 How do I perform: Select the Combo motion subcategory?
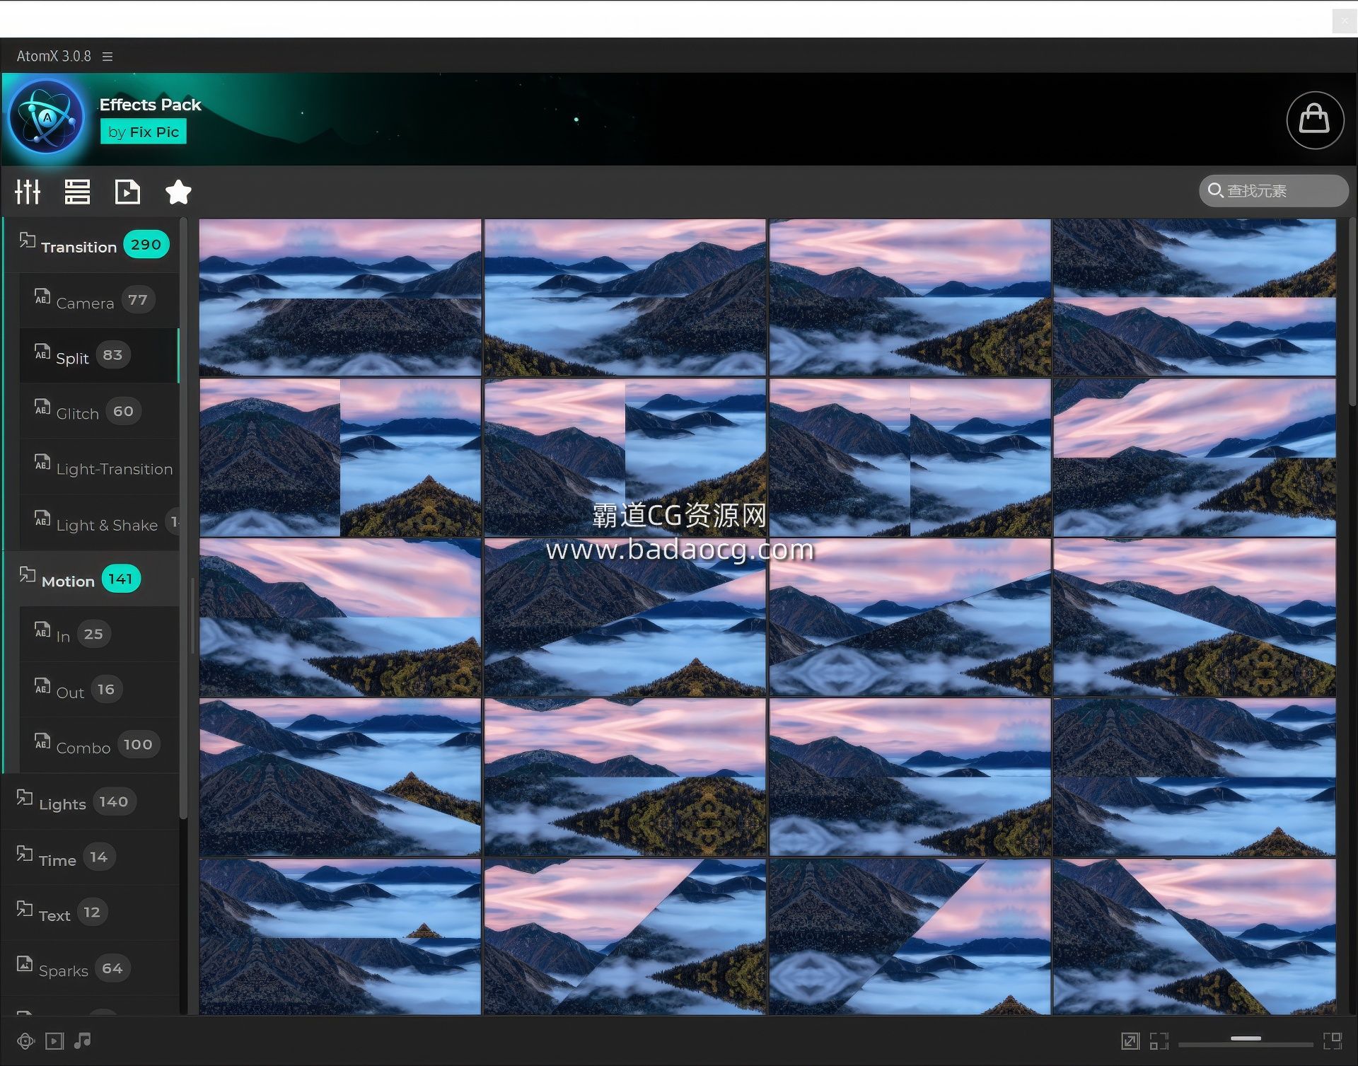pos(99,745)
